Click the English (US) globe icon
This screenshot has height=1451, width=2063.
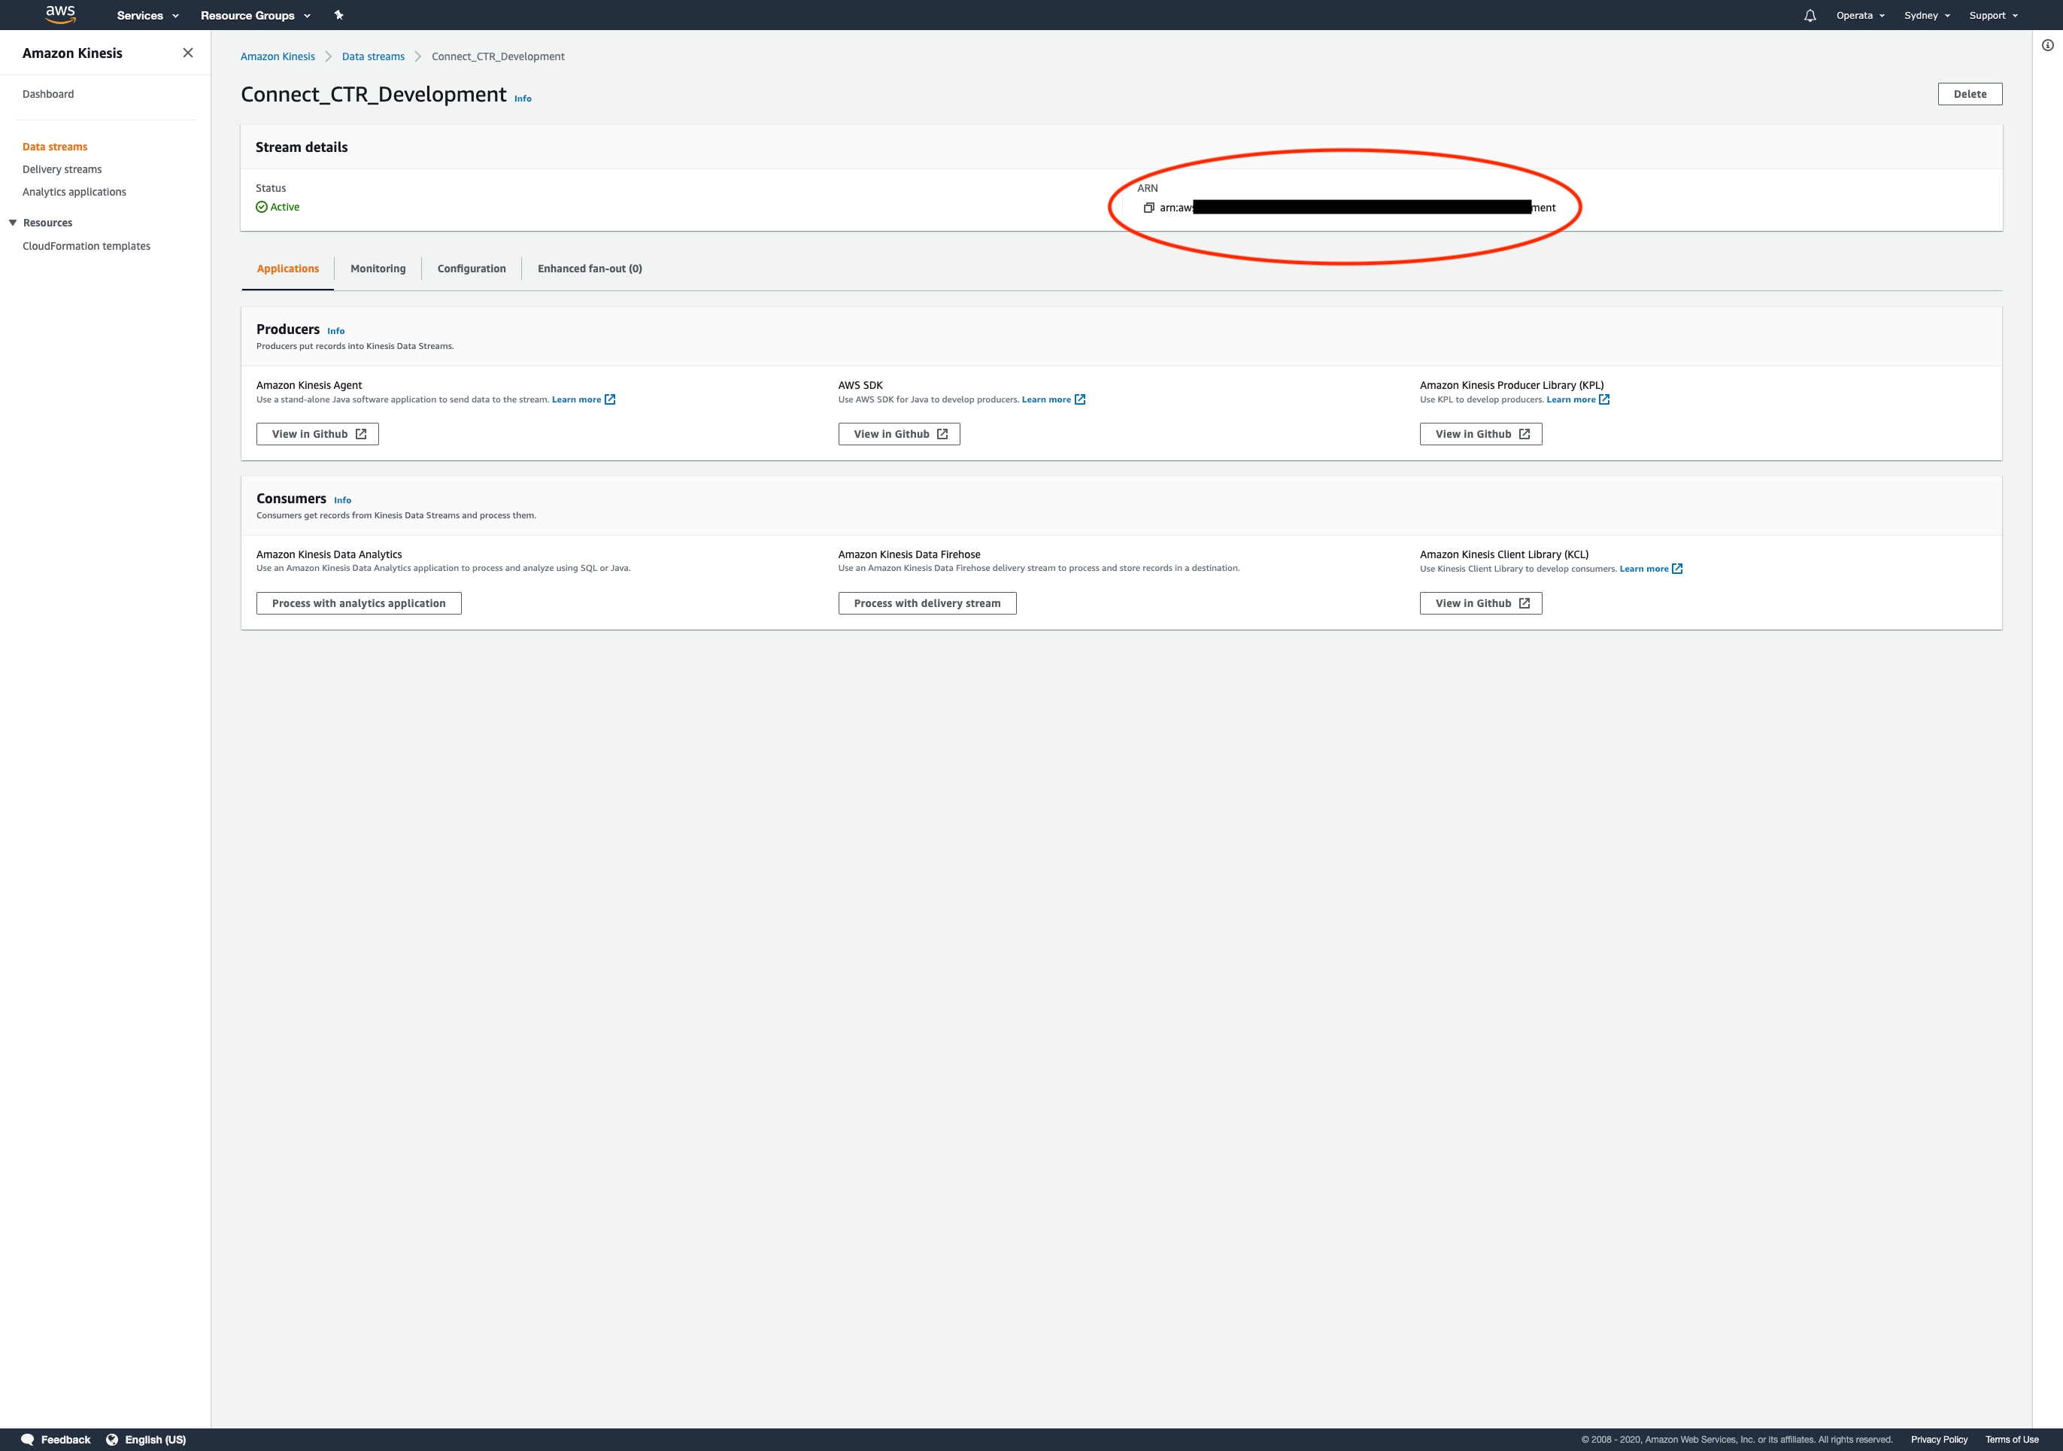(111, 1438)
